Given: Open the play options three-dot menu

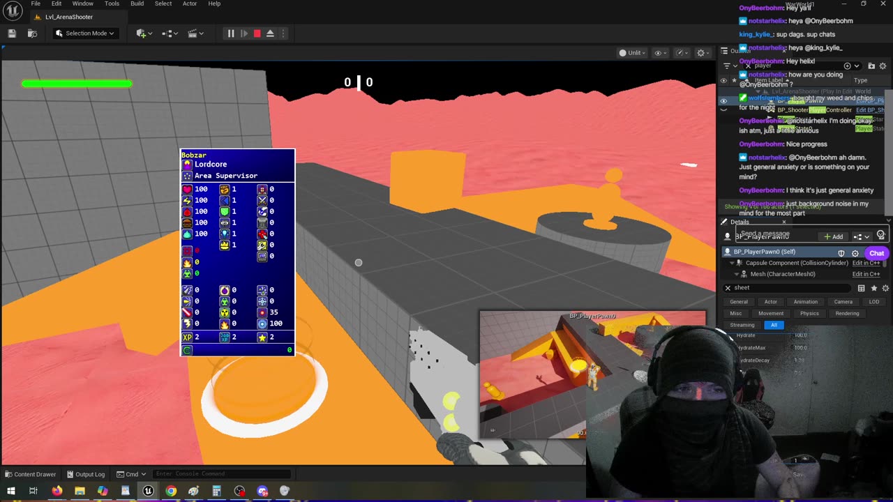Looking at the screenshot, I should (283, 33).
